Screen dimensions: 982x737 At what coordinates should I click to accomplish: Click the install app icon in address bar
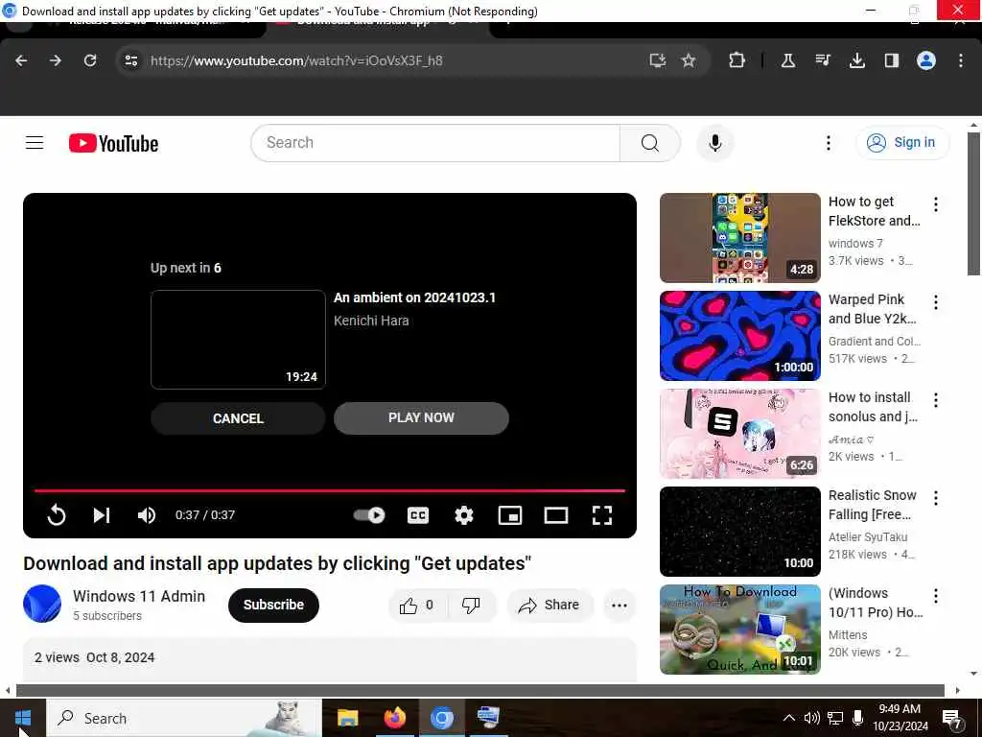pyautogui.click(x=657, y=60)
